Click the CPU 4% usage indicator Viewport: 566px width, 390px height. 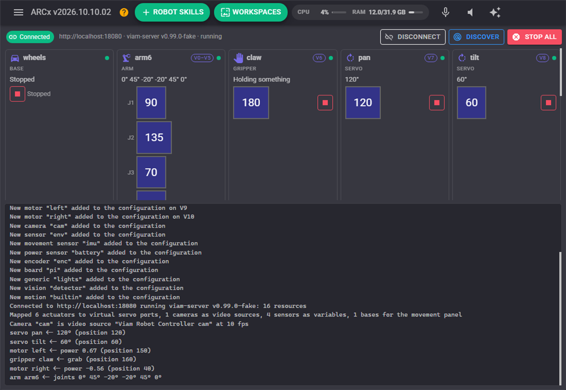pos(322,12)
